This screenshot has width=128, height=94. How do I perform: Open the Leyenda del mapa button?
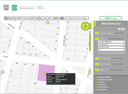click(x=77, y=18)
